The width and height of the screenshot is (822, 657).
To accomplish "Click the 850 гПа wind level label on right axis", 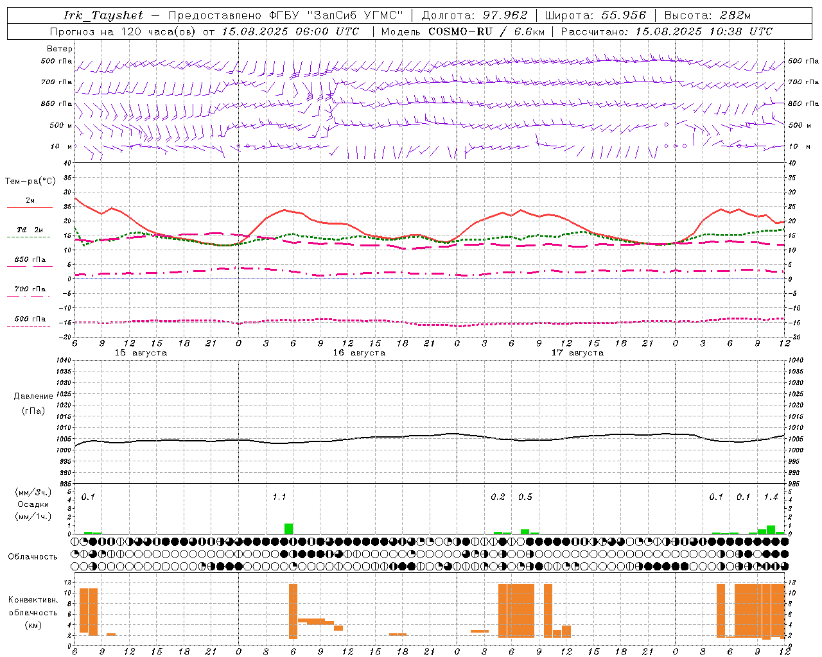I will (x=803, y=103).
